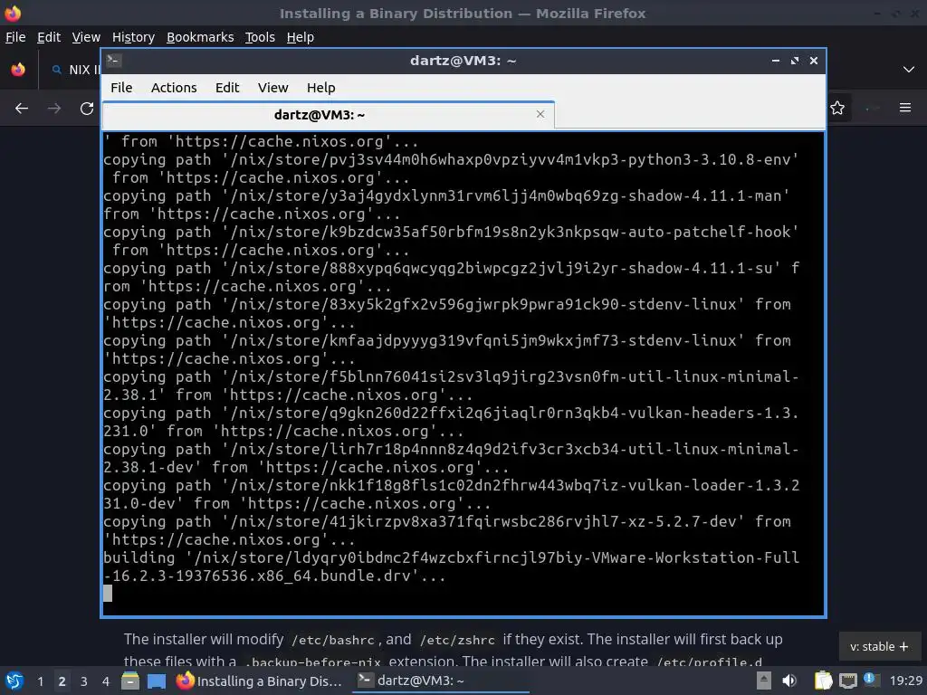This screenshot has height=695, width=927.
Task: Switch to workspace 4
Action: (105, 681)
